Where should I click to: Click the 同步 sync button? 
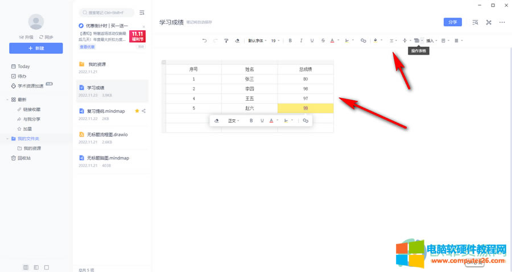coord(46,37)
